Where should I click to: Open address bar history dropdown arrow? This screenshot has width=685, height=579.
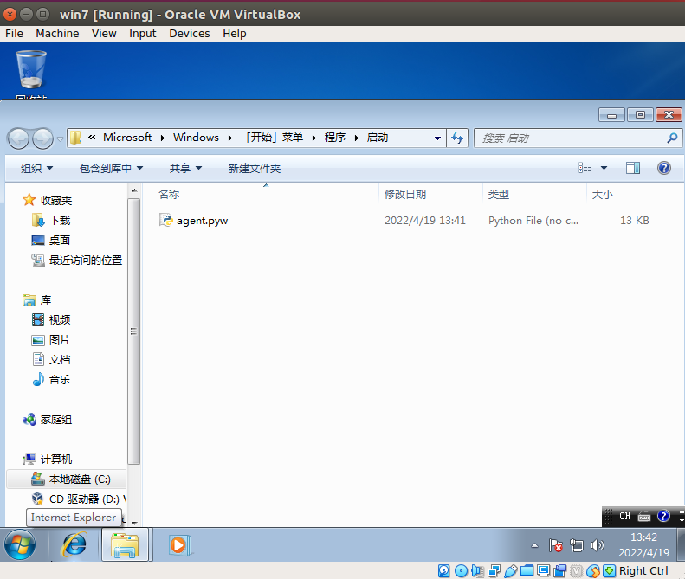click(437, 138)
